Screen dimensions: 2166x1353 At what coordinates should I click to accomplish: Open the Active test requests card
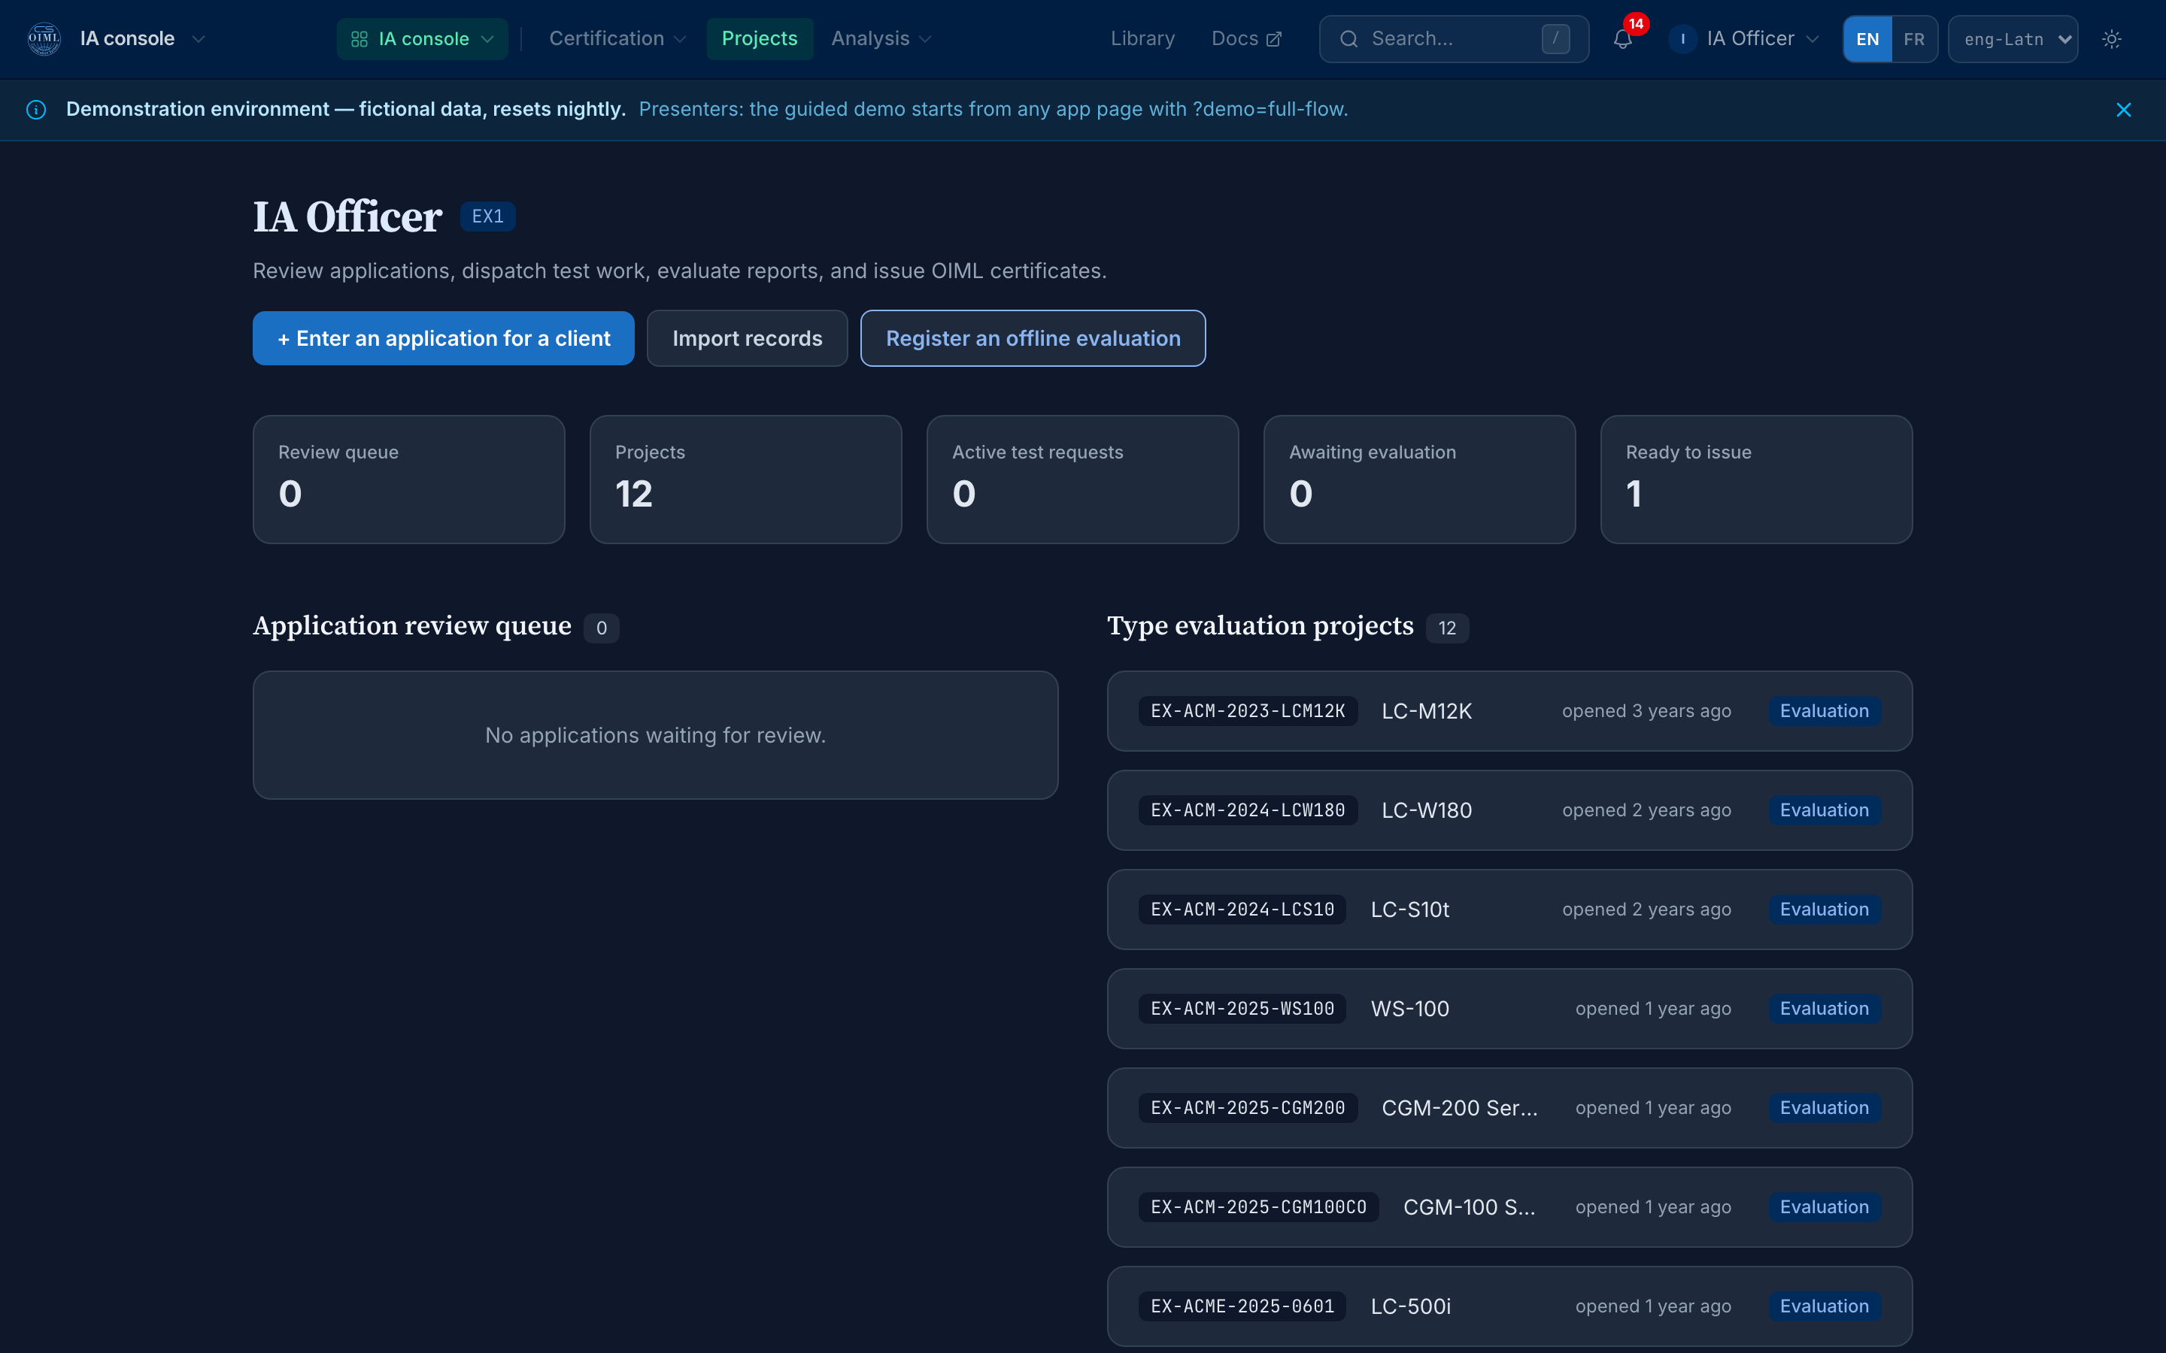(x=1082, y=480)
